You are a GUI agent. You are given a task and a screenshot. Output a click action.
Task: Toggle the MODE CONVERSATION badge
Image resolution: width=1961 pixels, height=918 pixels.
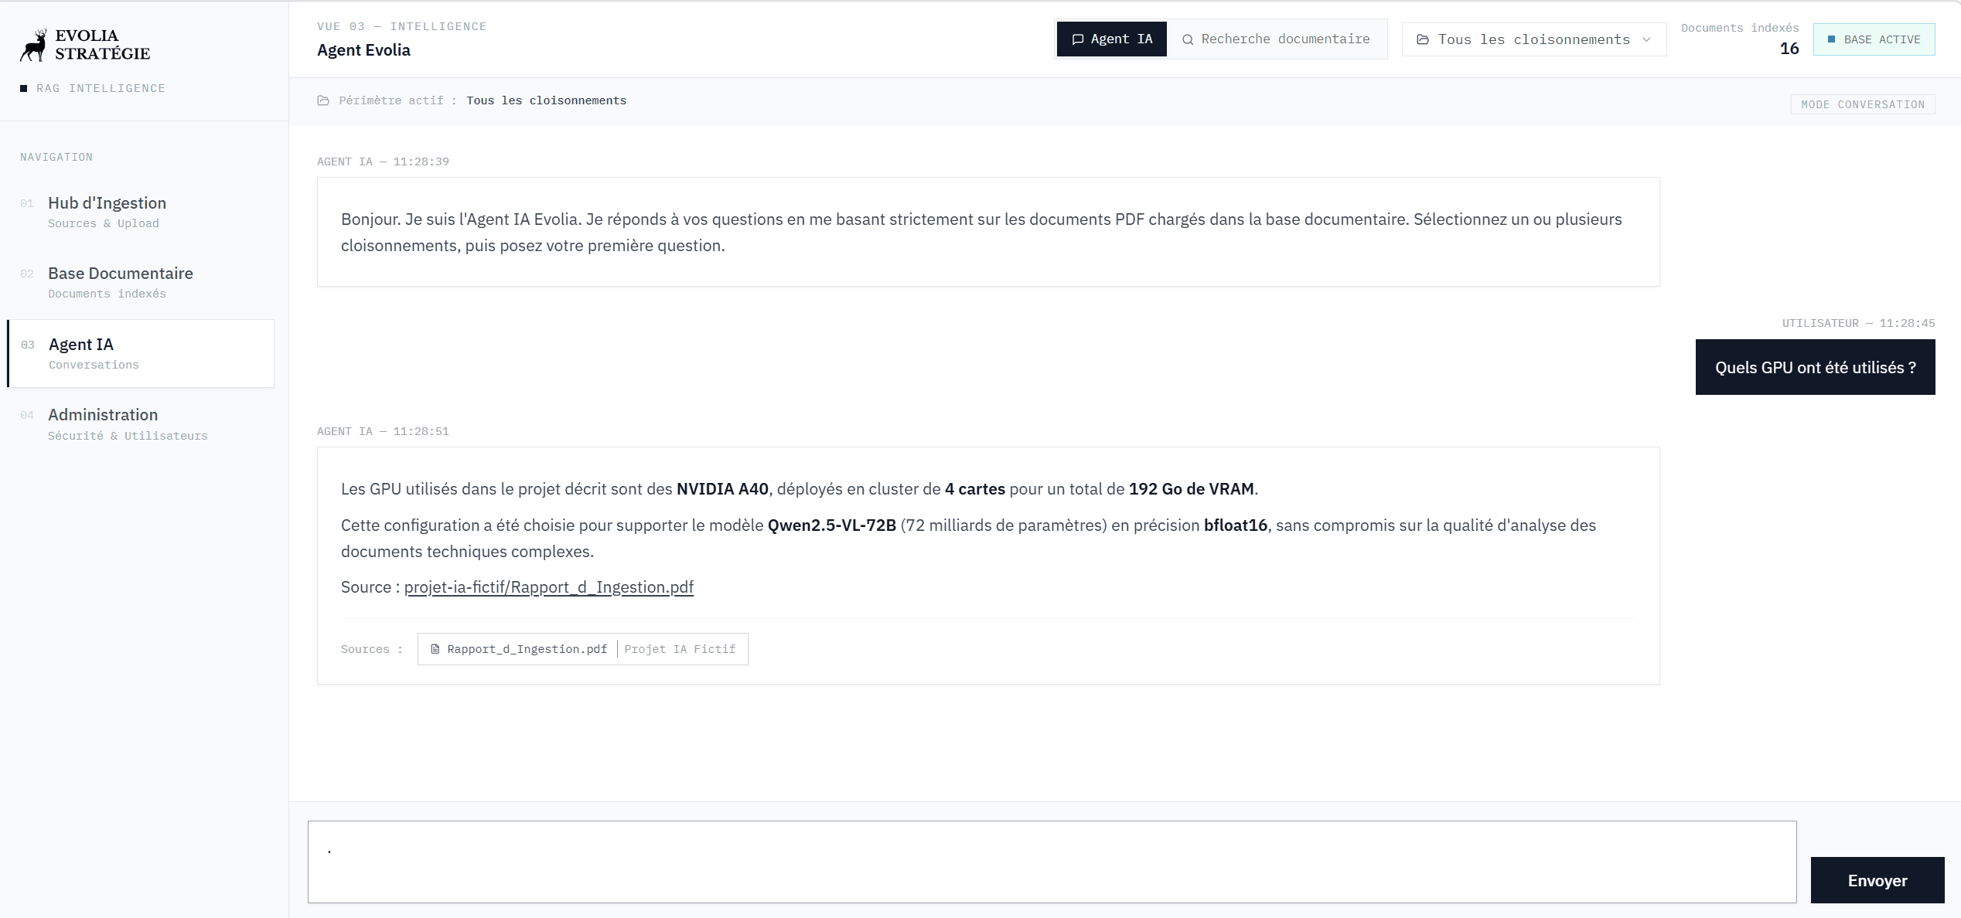click(1863, 104)
